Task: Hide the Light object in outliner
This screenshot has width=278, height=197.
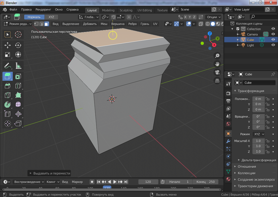Action: click(x=273, y=45)
